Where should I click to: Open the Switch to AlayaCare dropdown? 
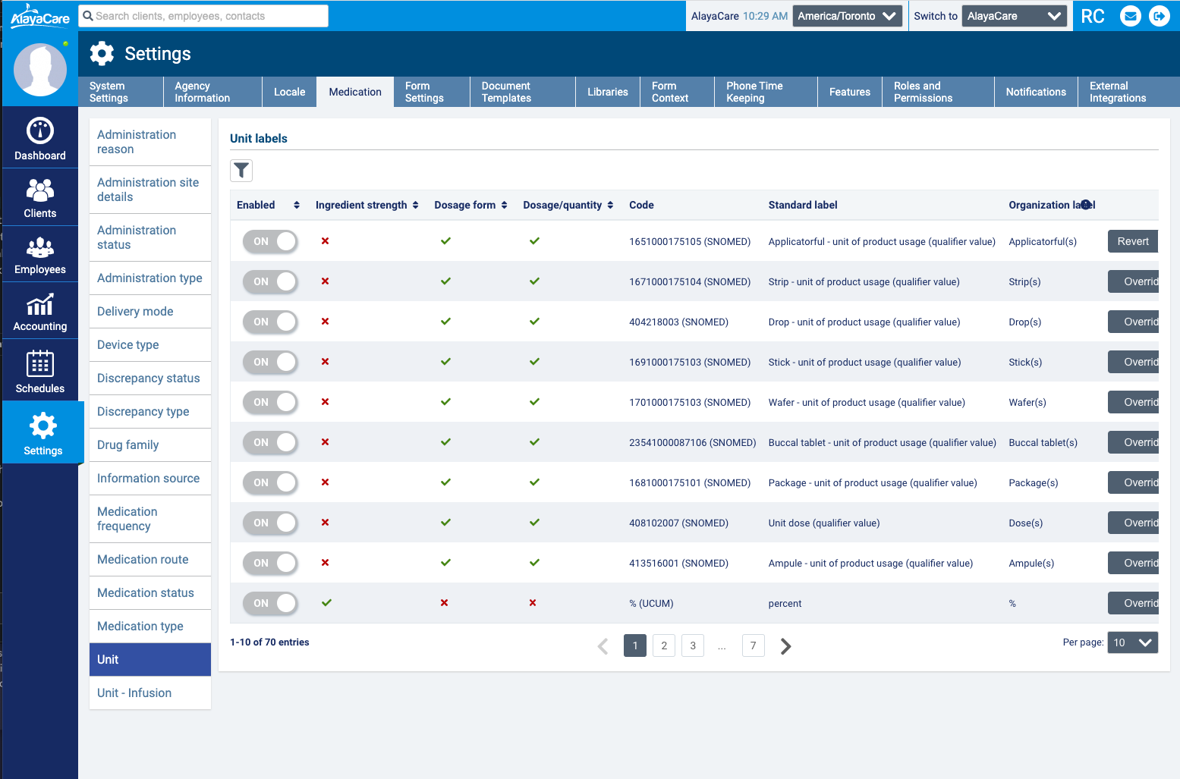click(1014, 16)
